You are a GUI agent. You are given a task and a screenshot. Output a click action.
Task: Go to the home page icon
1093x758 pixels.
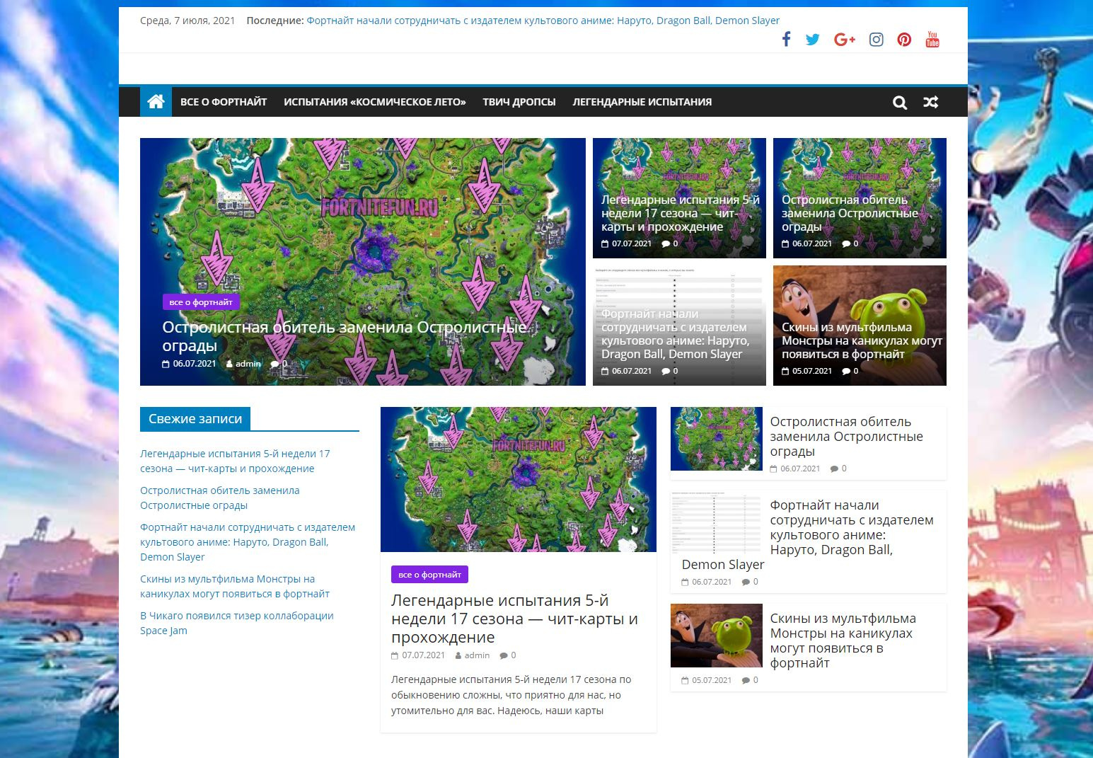point(156,101)
